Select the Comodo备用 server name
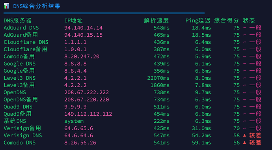 tap(19, 56)
